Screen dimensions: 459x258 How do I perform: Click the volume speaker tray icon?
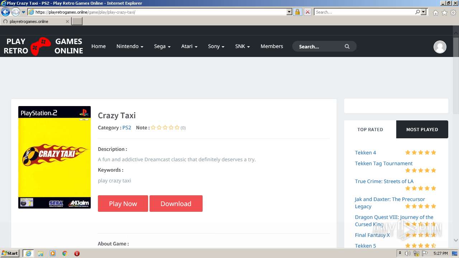point(408,253)
